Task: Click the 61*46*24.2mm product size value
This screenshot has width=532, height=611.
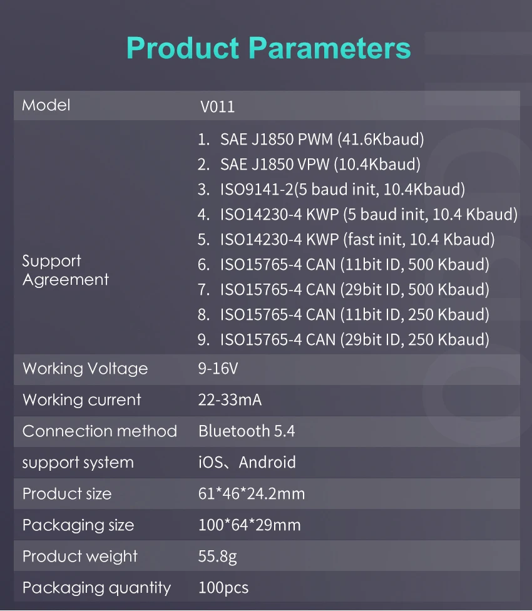Action: click(x=251, y=494)
